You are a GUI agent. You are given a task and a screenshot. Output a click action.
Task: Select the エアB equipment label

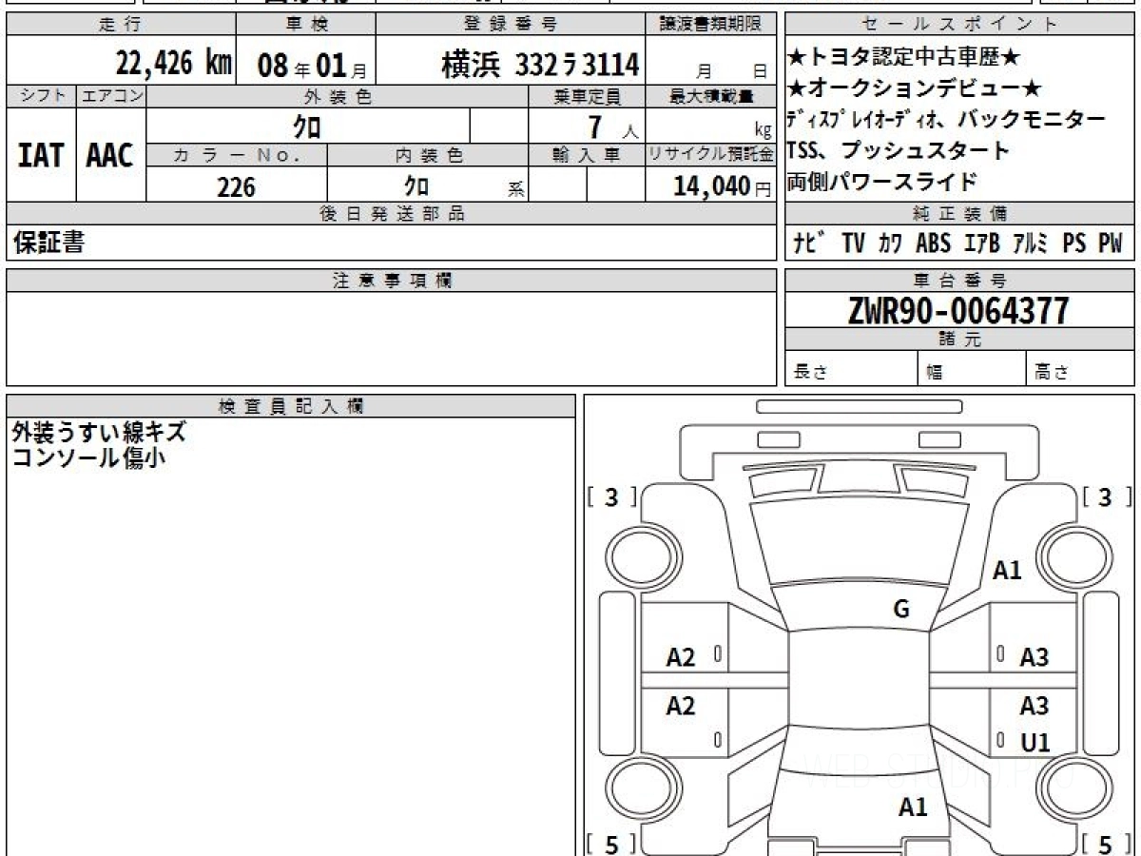[x=981, y=243]
